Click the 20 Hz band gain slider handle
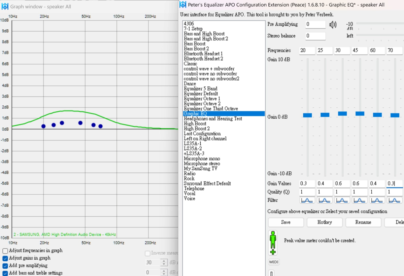This screenshot has width=404, height=276. coord(307,115)
